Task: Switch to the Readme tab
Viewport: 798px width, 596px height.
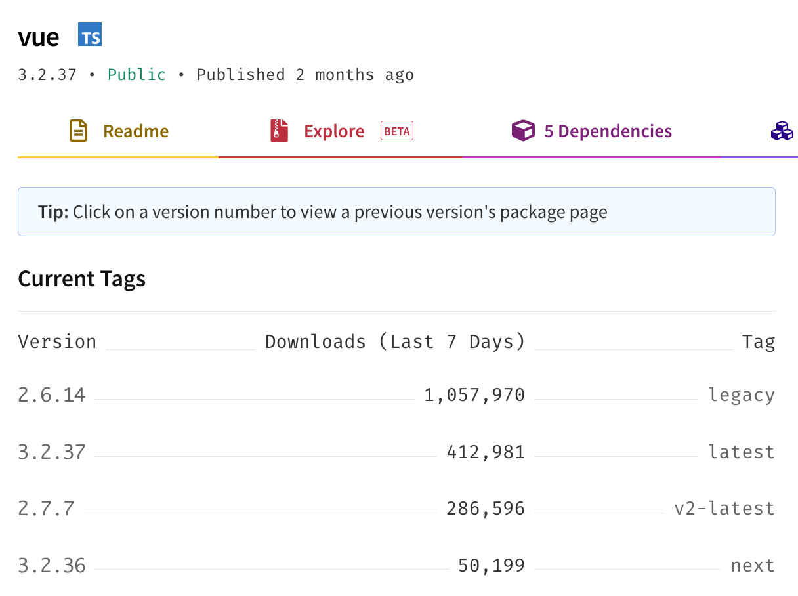Action: (x=118, y=131)
